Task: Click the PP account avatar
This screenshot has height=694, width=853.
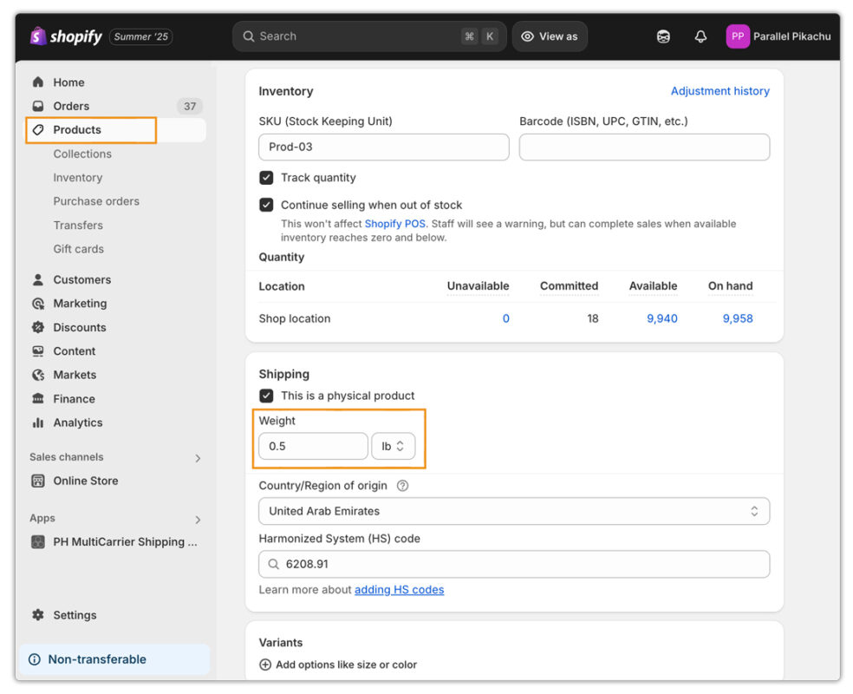Action: click(x=737, y=36)
